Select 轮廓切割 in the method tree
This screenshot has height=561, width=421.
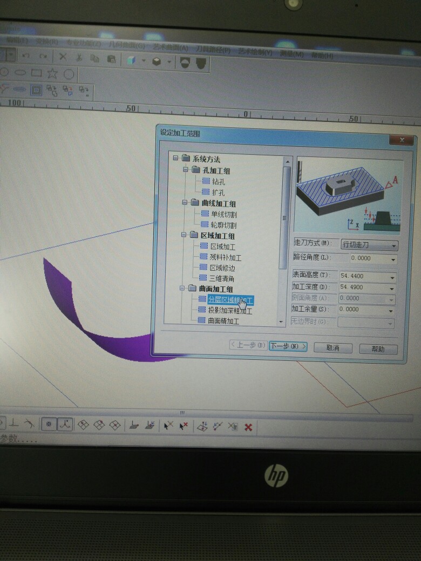[223, 225]
